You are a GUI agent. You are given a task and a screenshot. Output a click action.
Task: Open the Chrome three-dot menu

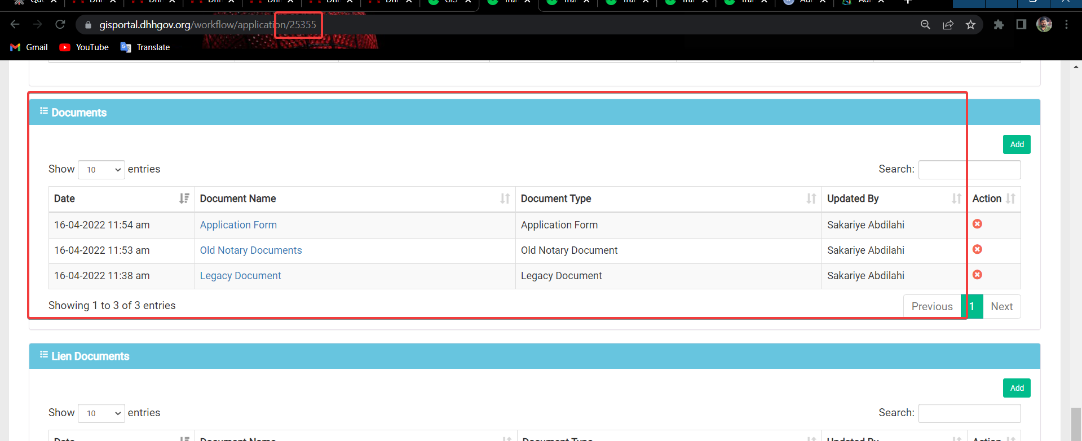pos(1066,24)
